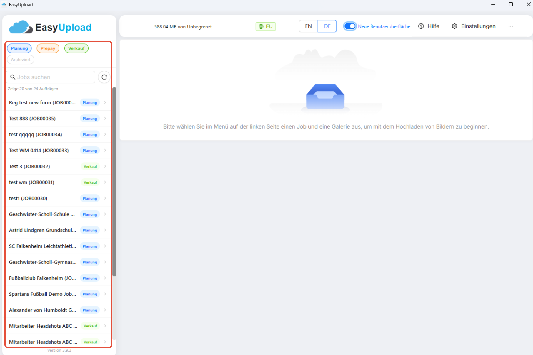The image size is (533, 355).
Task: Expand chevron of Geschwister-Scholl-Schule job
Action: click(x=105, y=214)
